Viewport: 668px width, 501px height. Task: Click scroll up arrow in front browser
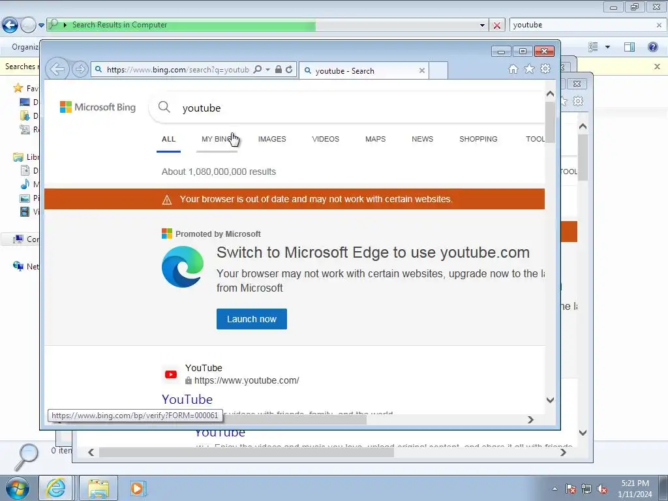pyautogui.click(x=550, y=94)
